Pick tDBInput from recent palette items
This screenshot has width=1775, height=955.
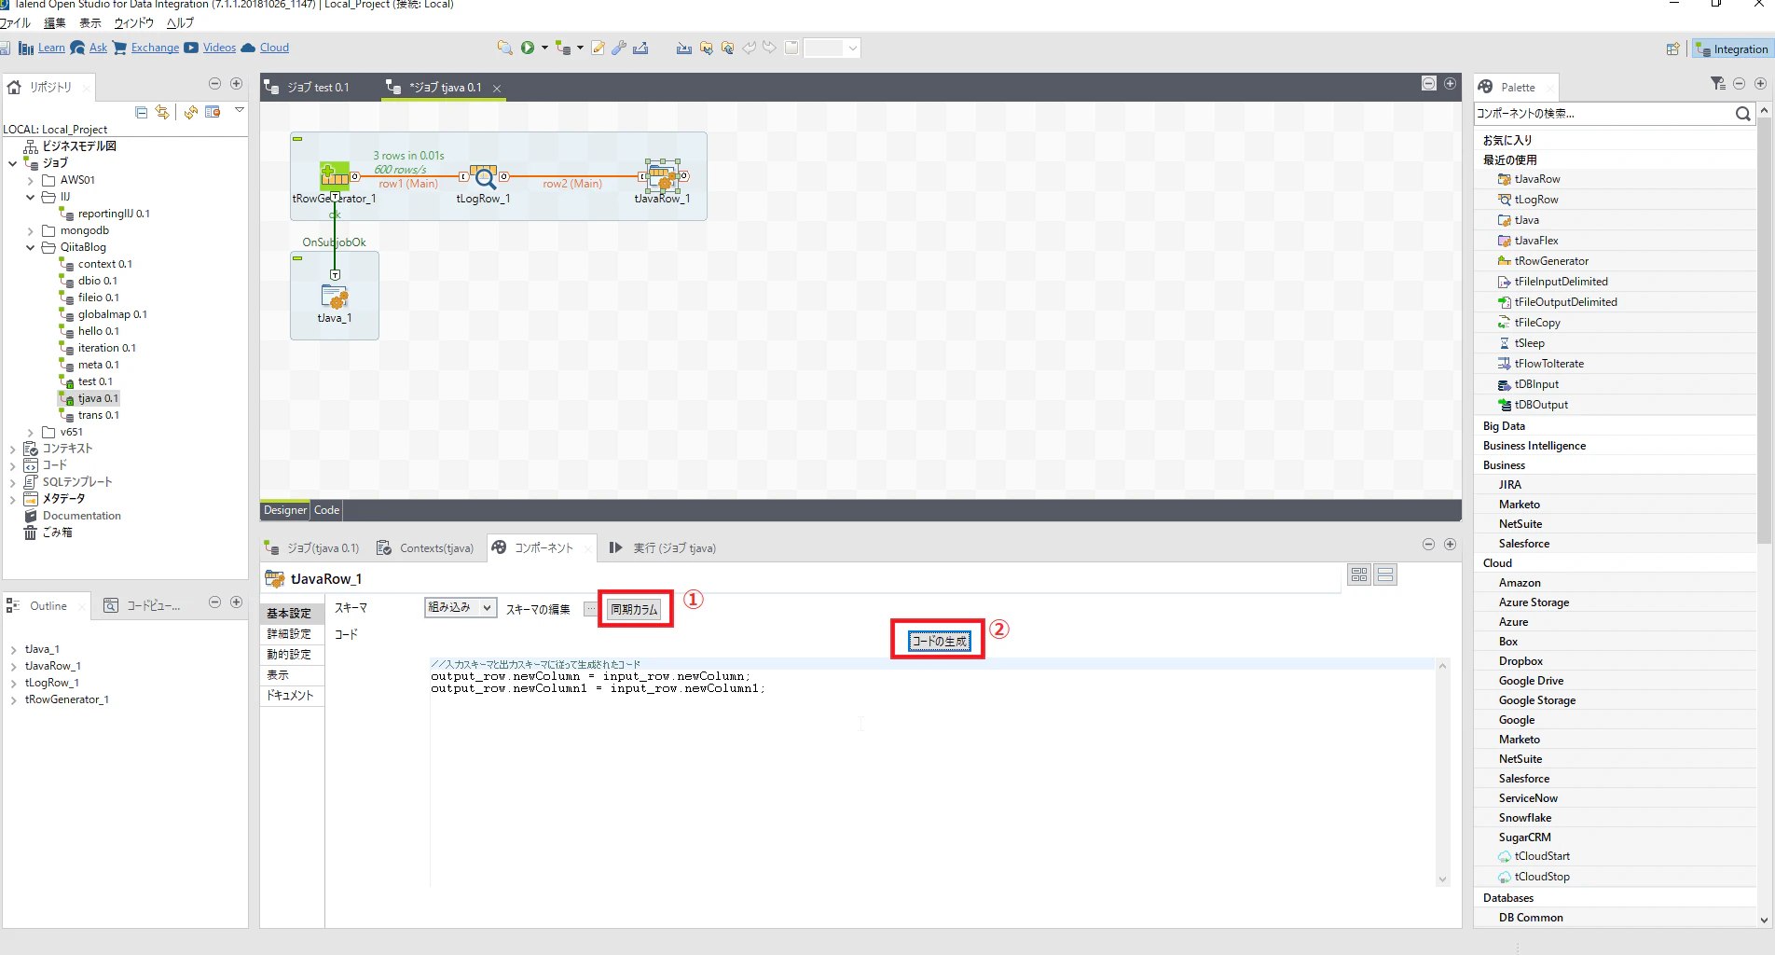[1535, 384]
